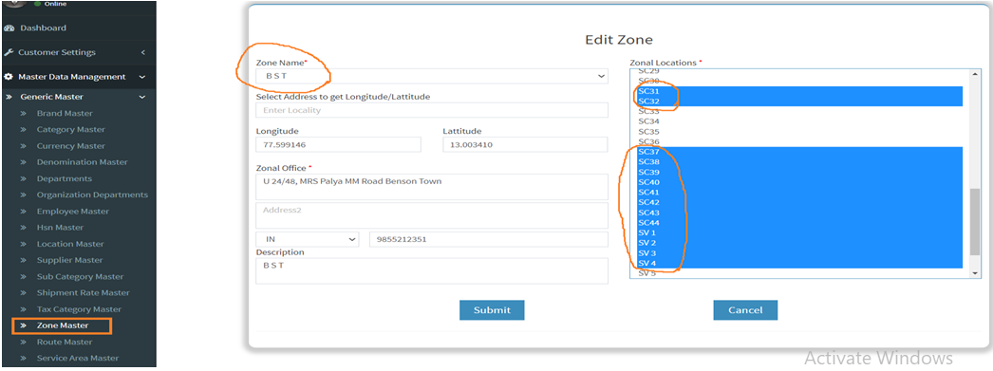Image resolution: width=993 pixels, height=371 pixels.
Task: Edit the Longitude field
Action: coord(338,144)
